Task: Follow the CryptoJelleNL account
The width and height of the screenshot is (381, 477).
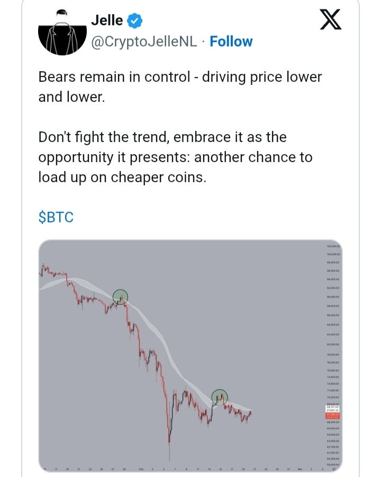Action: [x=231, y=41]
